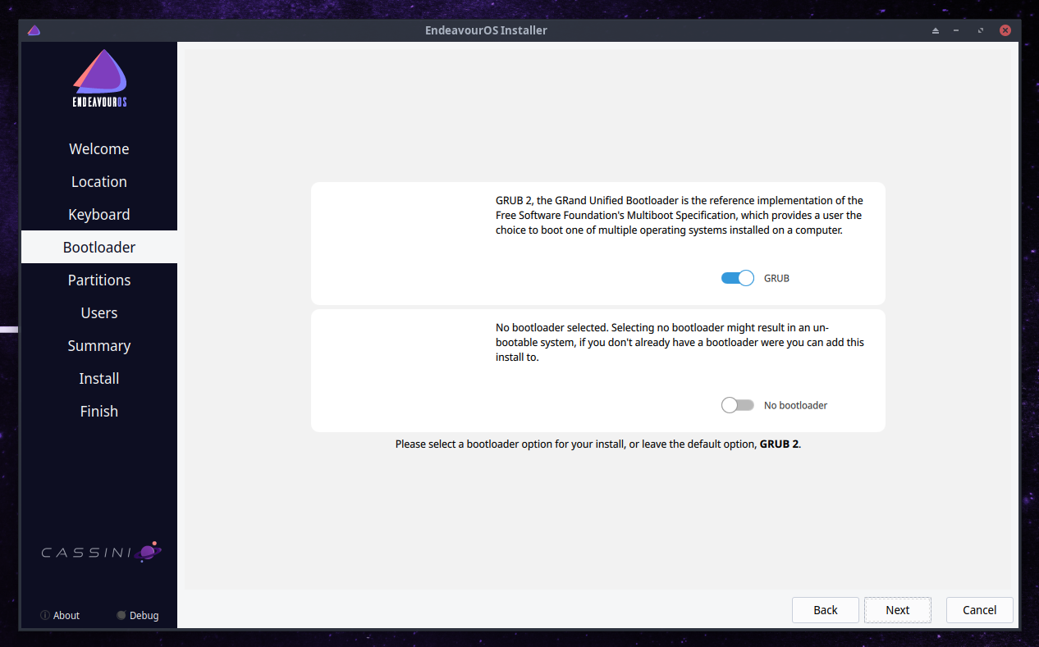
Task: Select the Location step in sidebar
Action: click(x=99, y=181)
